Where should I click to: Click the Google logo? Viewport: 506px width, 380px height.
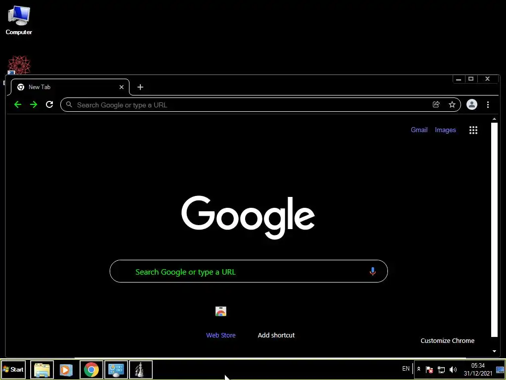click(x=248, y=218)
